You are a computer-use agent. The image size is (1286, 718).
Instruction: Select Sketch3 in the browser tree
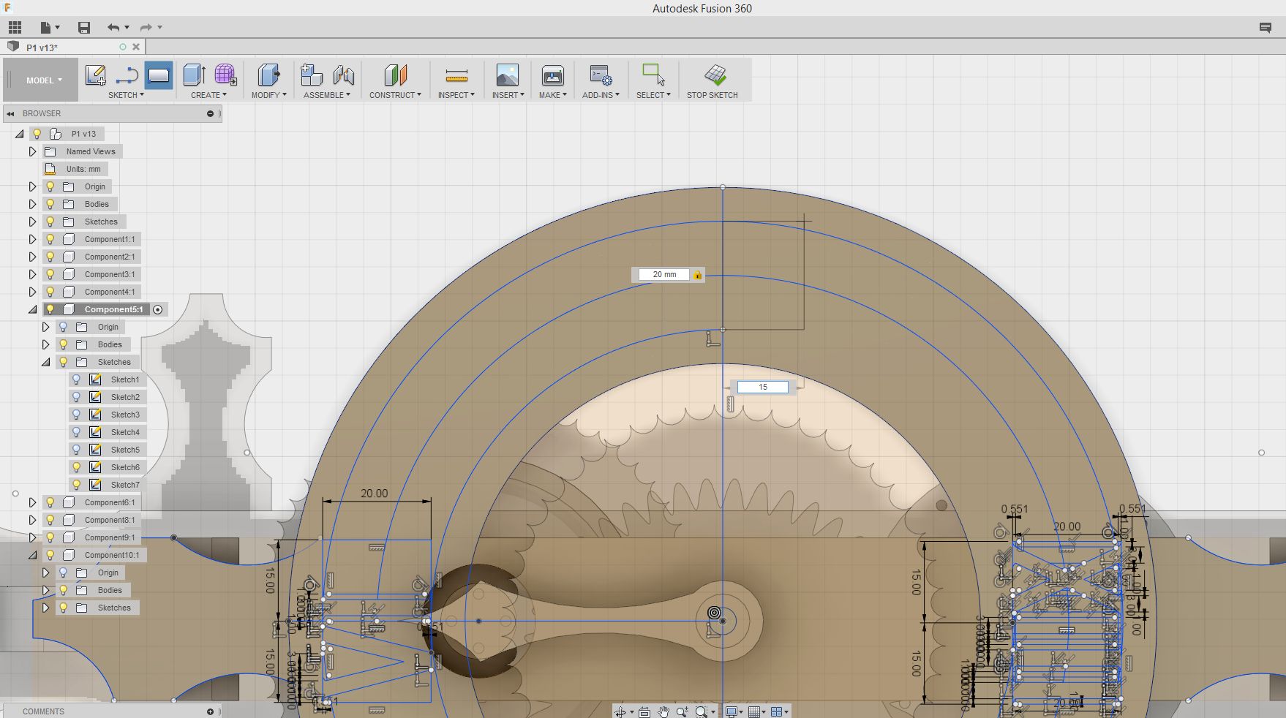[125, 415]
